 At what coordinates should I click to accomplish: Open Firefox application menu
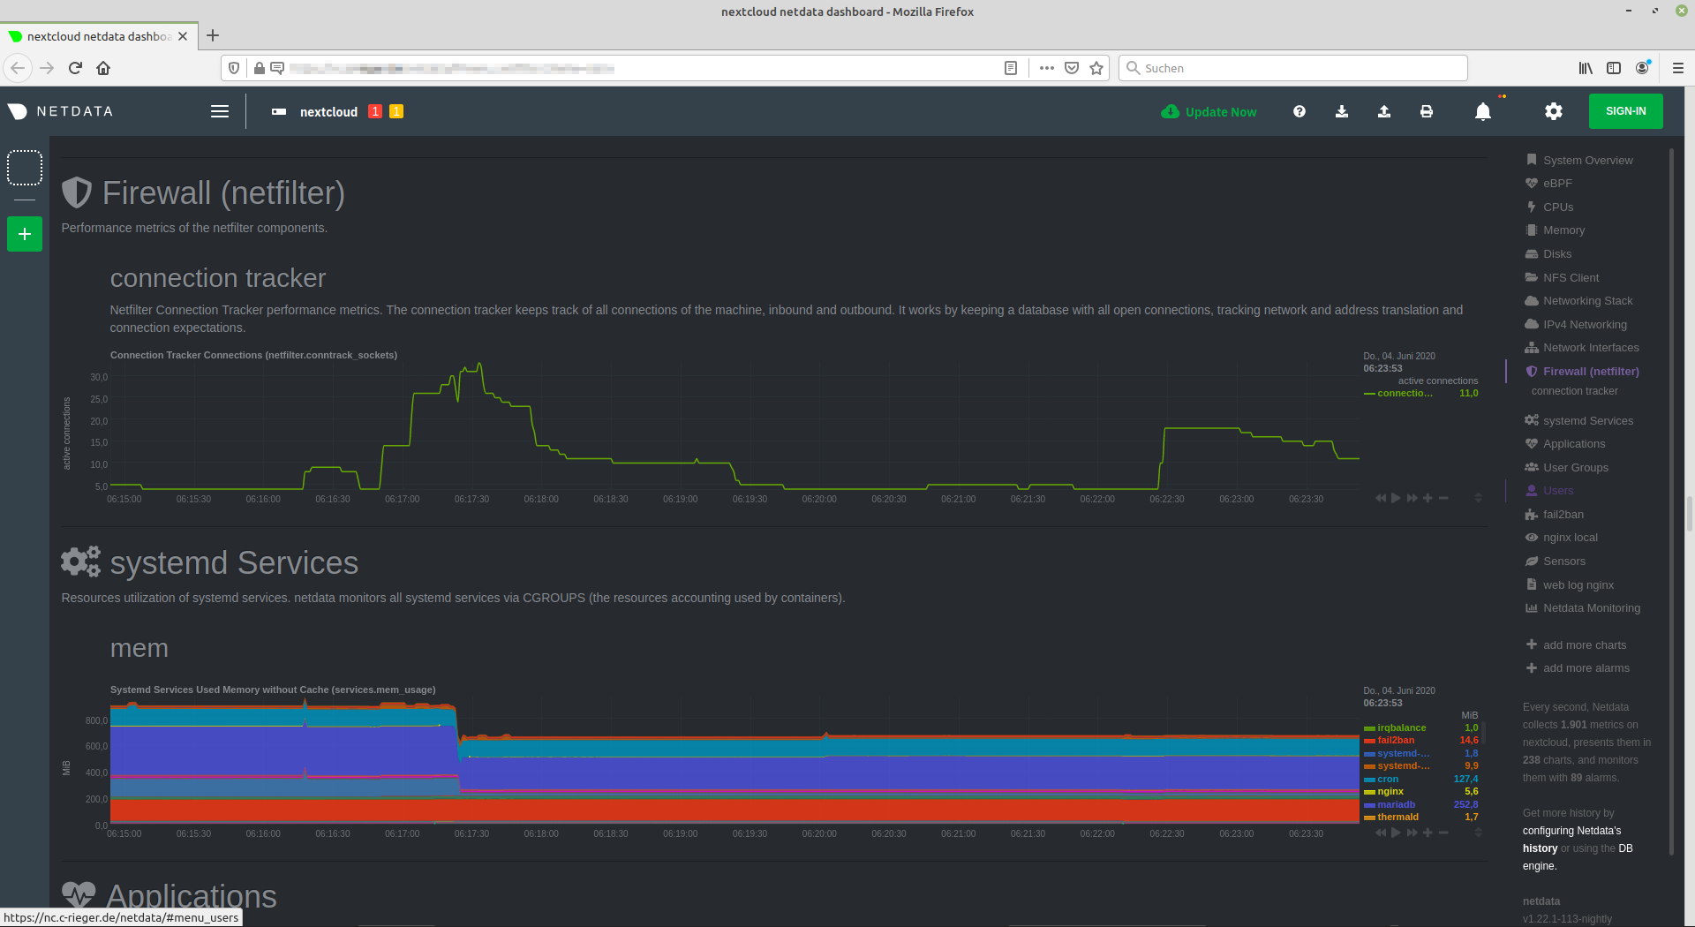pos(1678,68)
